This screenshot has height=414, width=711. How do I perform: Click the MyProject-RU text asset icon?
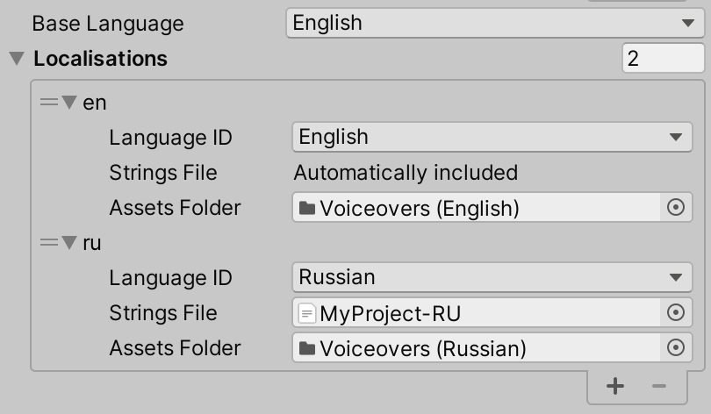pos(306,312)
